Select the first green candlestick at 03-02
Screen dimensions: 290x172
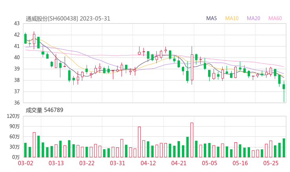click(25, 39)
